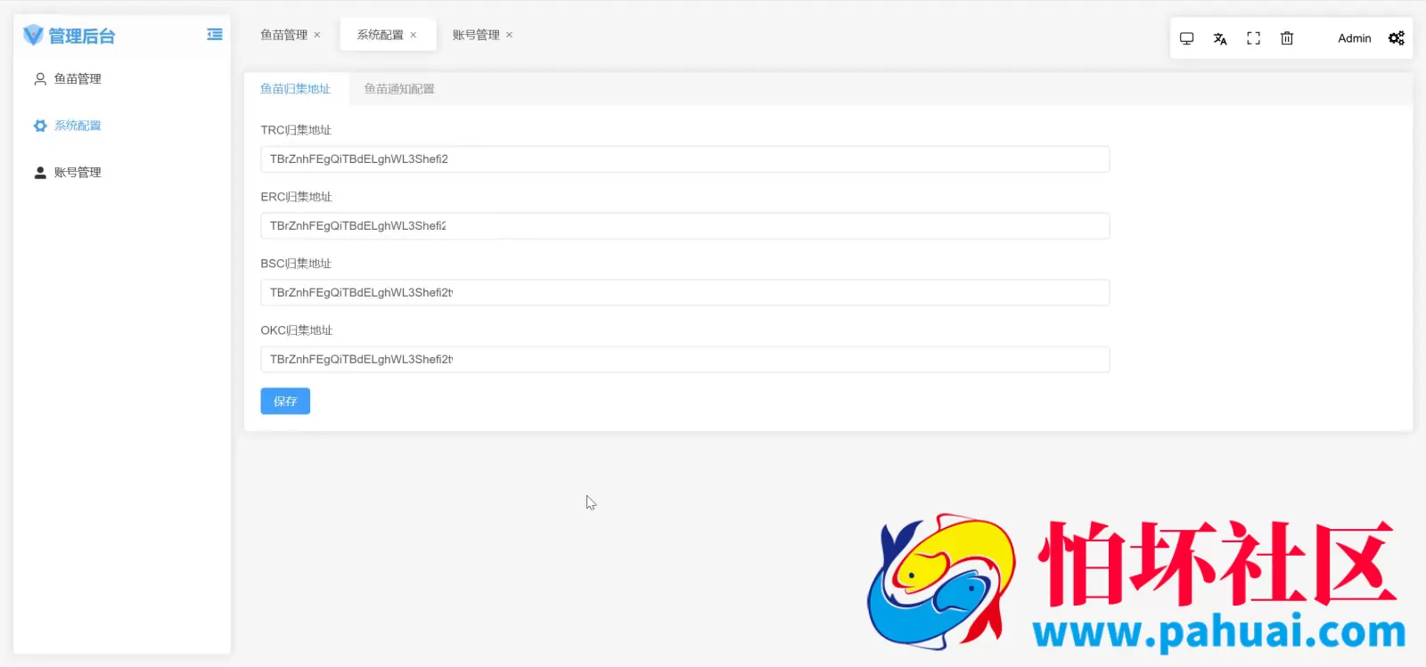Open the Admin user menu

click(1354, 38)
